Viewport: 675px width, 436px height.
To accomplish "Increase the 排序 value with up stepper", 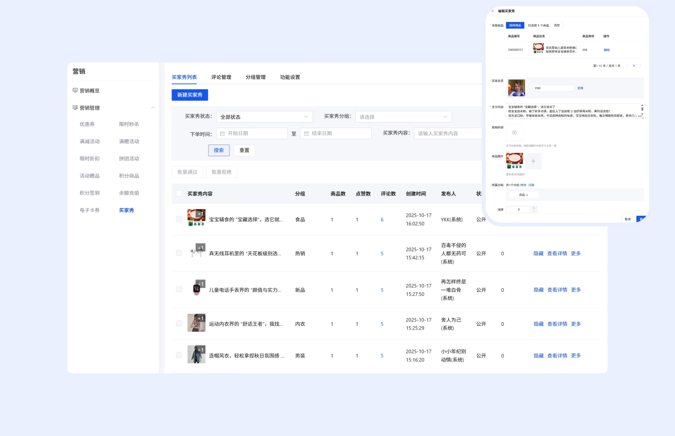I will [x=534, y=208].
